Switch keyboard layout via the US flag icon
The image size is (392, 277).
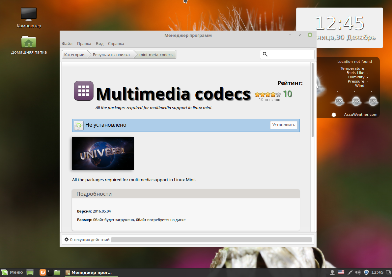(341, 272)
